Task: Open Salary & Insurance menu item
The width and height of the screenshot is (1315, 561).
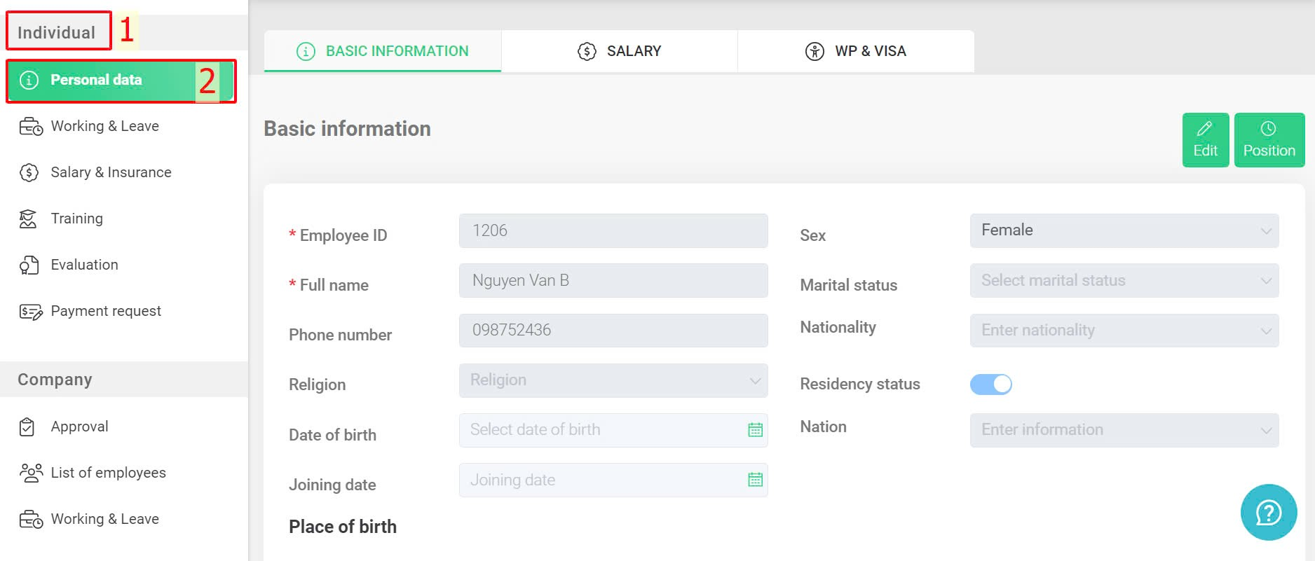Action: 111,172
